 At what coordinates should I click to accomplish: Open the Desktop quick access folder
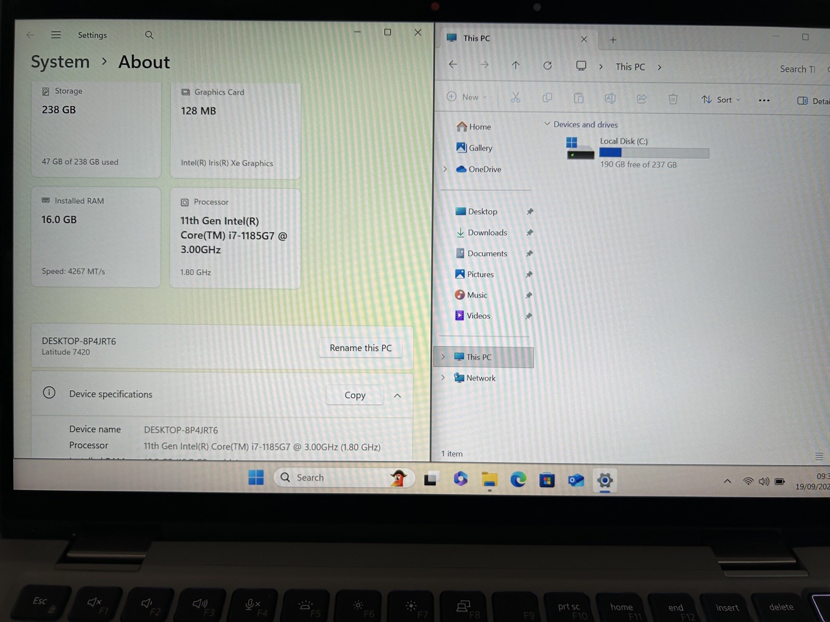coord(476,211)
